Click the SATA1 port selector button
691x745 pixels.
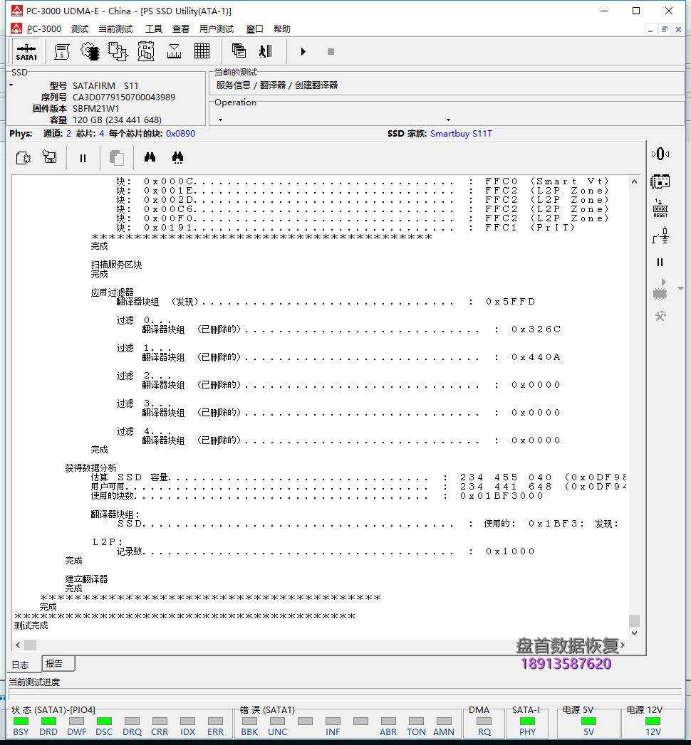(x=27, y=51)
